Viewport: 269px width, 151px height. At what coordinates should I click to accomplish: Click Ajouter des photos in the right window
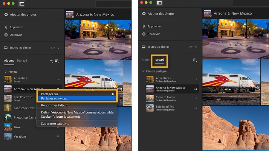click(158, 14)
